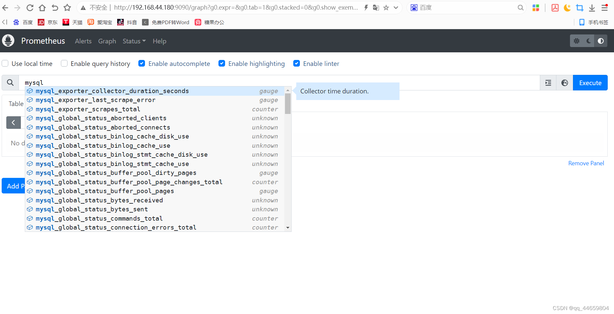614x314 pixels.
Task: Click the previous time chevron button
Action: click(13, 123)
